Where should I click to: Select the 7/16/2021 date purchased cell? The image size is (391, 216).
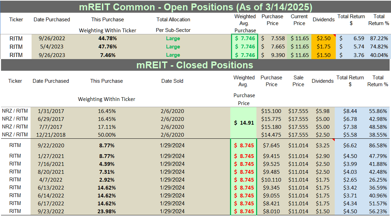click(x=51, y=164)
